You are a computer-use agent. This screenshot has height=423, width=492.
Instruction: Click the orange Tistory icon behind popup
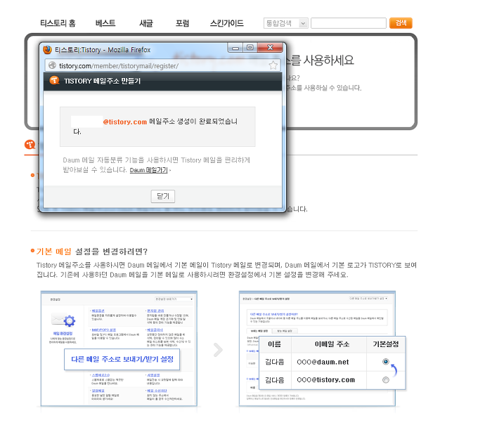coord(30,145)
